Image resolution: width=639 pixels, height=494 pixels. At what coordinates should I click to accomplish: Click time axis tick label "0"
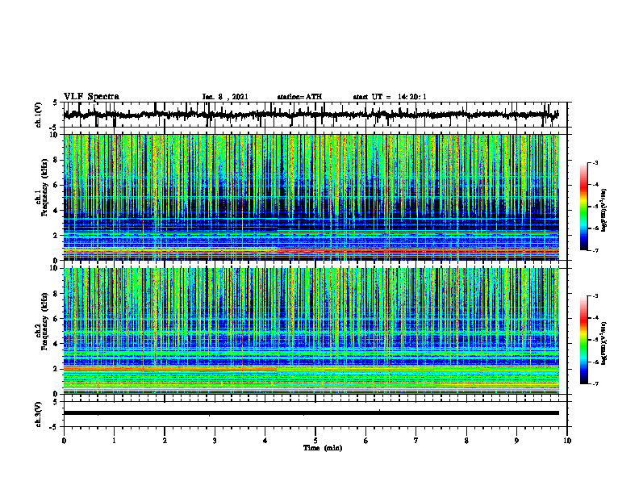point(64,441)
